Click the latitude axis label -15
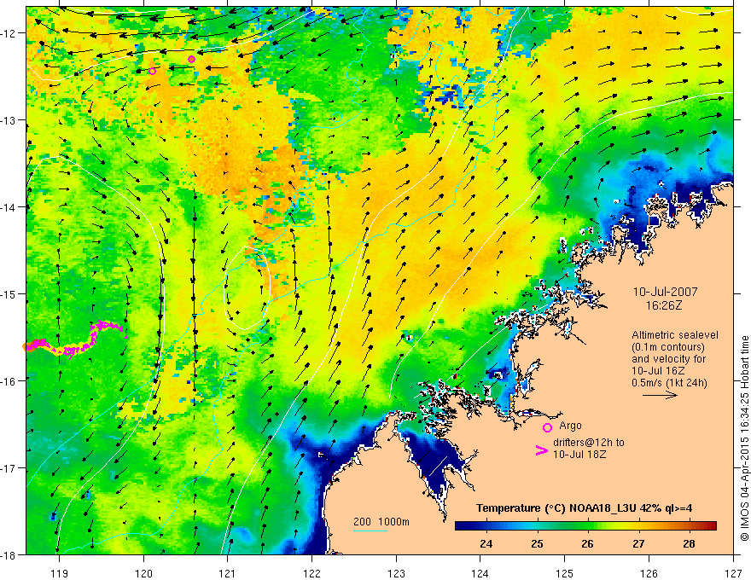751x580 pixels. pyautogui.click(x=10, y=293)
